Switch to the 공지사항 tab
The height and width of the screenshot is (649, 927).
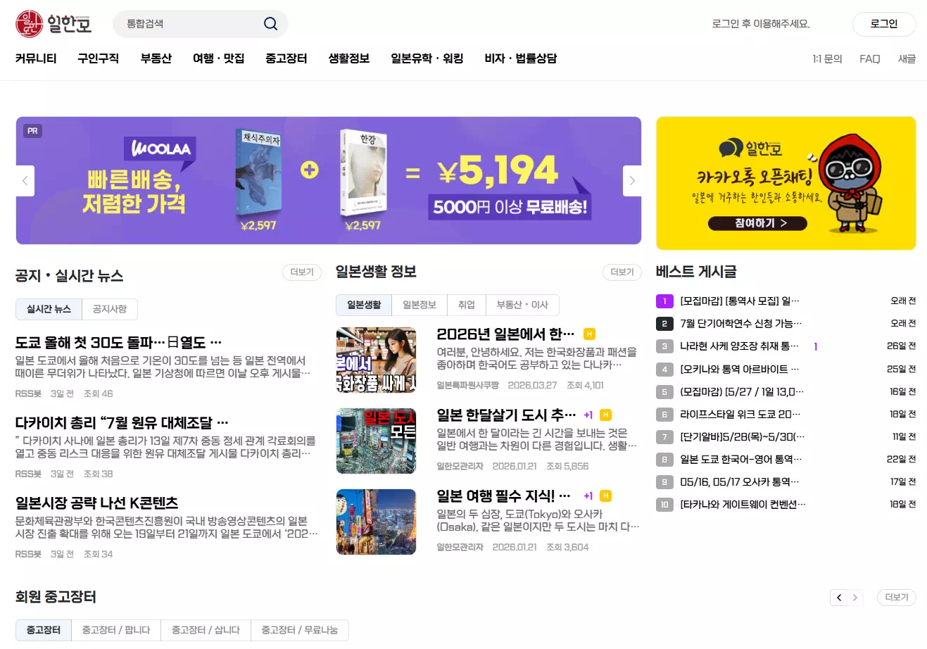click(110, 309)
